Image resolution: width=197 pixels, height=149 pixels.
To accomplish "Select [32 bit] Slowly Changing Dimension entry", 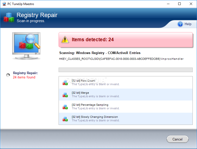I will [x=126, y=119].
